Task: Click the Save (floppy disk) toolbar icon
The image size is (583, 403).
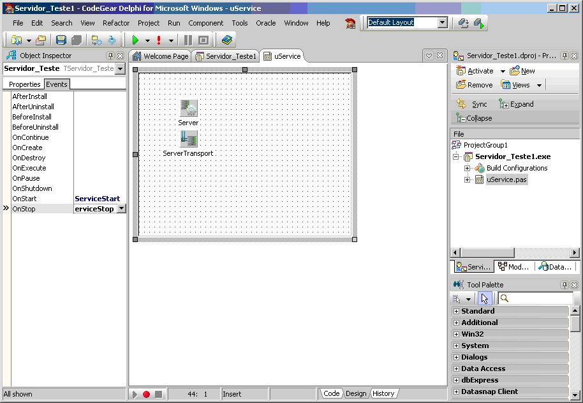Action: tap(61, 40)
